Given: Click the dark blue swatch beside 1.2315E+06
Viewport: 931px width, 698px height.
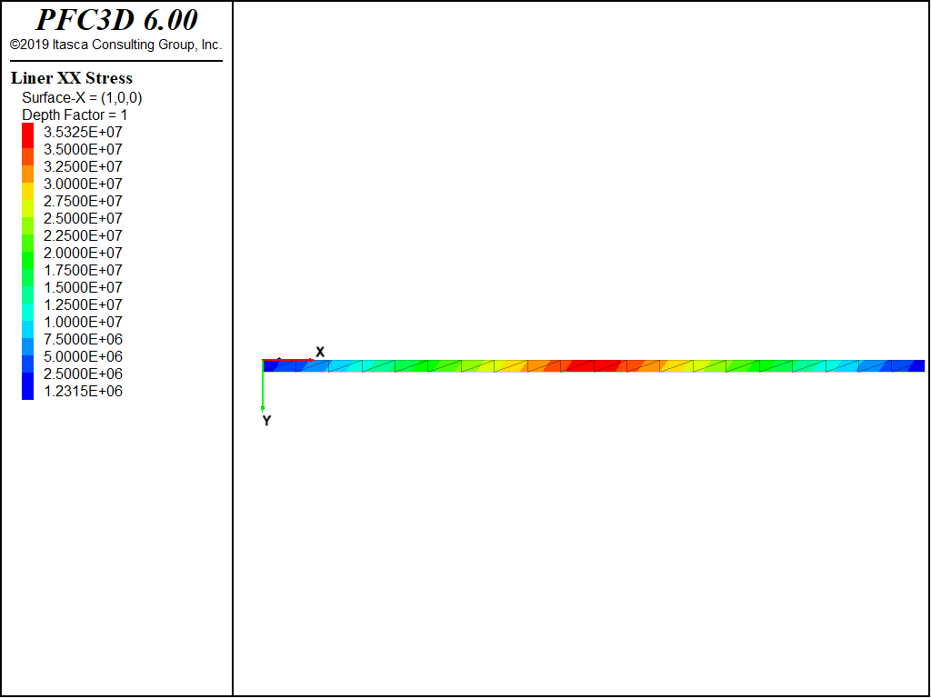Looking at the screenshot, I should click(x=28, y=385).
